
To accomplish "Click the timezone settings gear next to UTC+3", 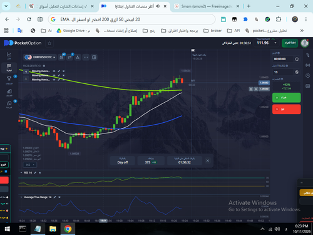I will tap(44, 66).
